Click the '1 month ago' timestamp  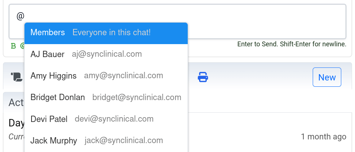323,136
